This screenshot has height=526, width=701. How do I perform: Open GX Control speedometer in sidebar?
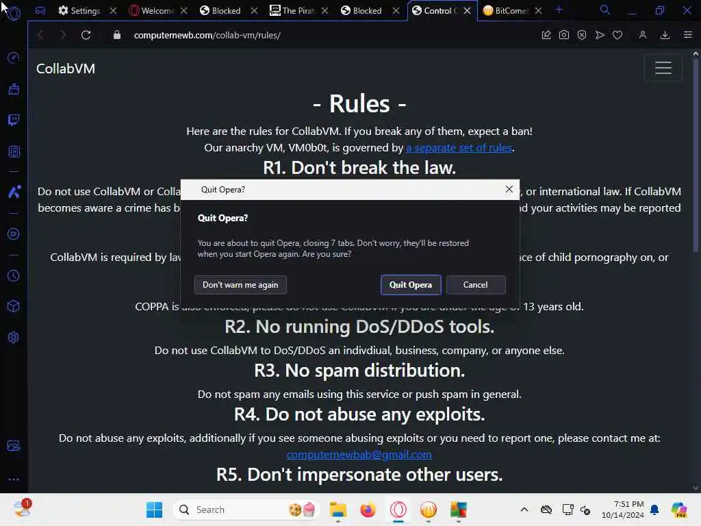coord(14,58)
